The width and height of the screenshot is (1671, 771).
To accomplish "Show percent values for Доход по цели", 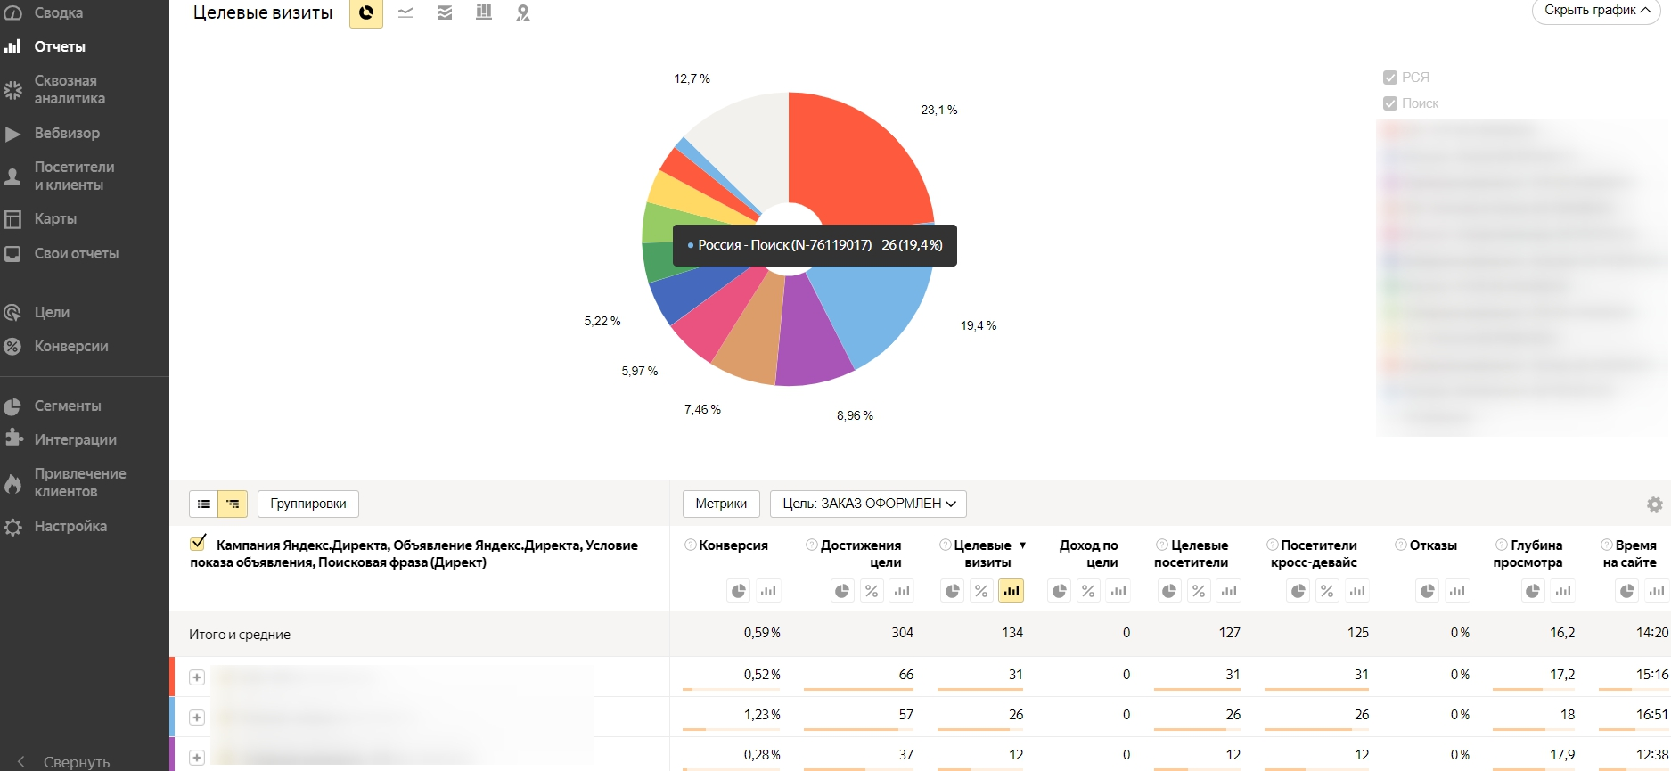I will [x=1088, y=590].
